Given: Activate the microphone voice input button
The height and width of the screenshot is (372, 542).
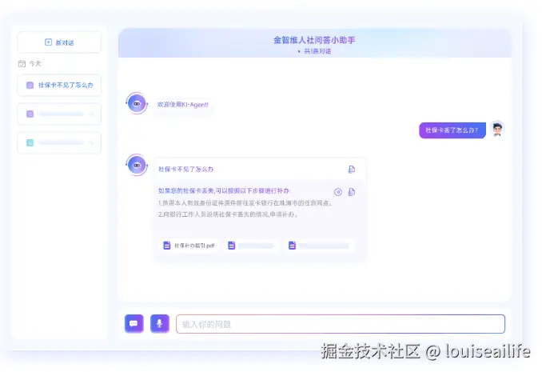Looking at the screenshot, I should (160, 323).
